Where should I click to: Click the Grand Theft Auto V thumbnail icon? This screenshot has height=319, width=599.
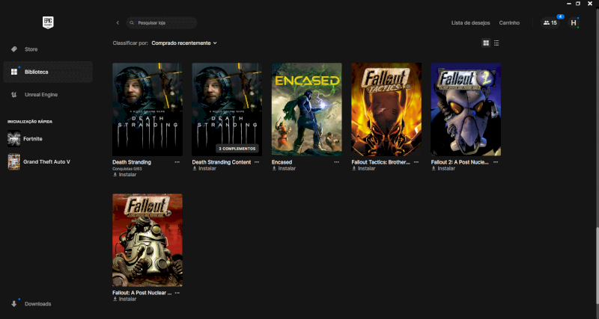[14, 161]
